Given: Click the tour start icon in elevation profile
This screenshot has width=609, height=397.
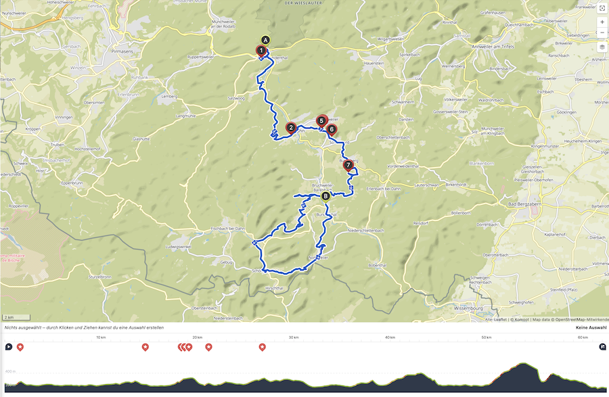Looking at the screenshot, I should (9, 347).
